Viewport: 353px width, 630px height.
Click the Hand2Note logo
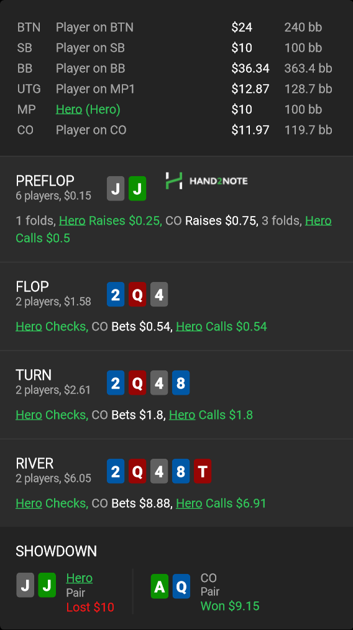tap(206, 181)
